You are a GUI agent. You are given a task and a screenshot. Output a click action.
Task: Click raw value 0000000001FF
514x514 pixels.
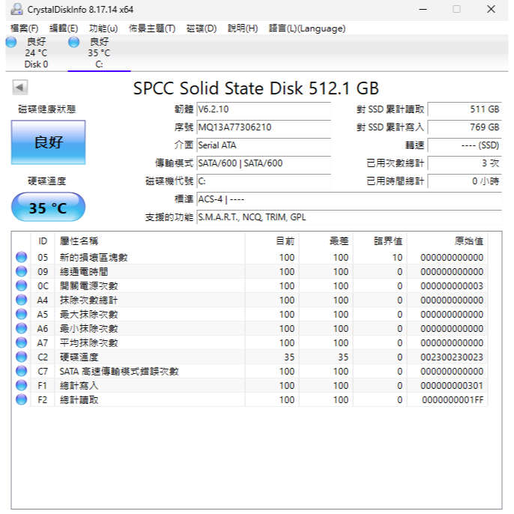(453, 400)
